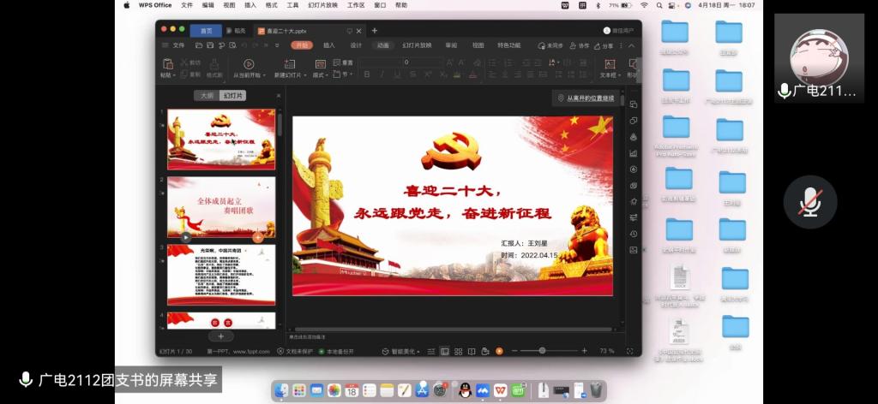The image size is (878, 404).
Task: Unmute the crossed-out microphone button
Action: [x=810, y=202]
